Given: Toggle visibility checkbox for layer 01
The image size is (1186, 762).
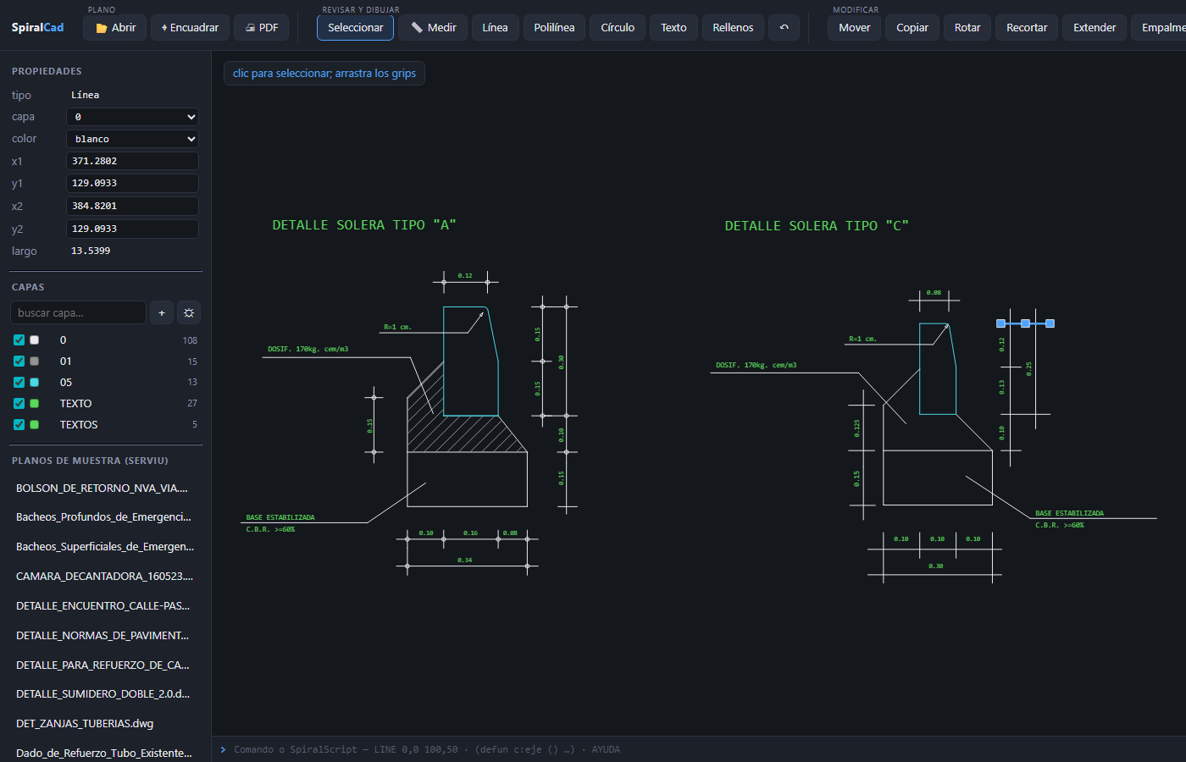Looking at the screenshot, I should tap(19, 362).
